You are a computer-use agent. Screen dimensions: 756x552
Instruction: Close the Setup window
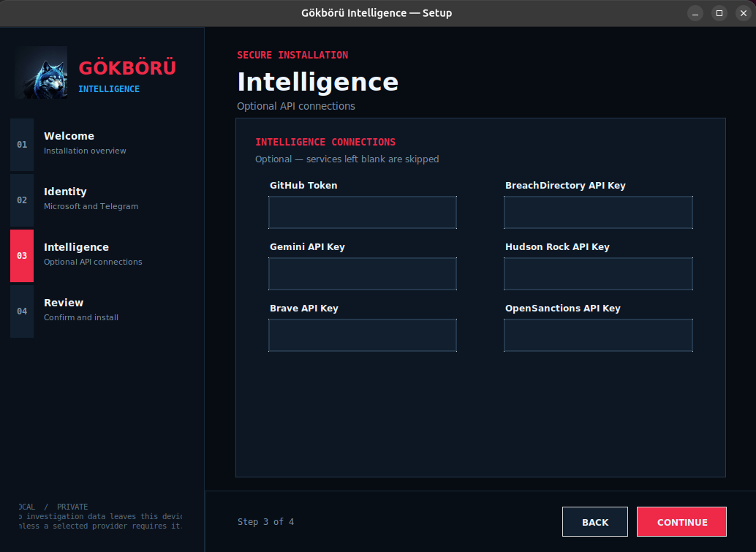coord(744,13)
